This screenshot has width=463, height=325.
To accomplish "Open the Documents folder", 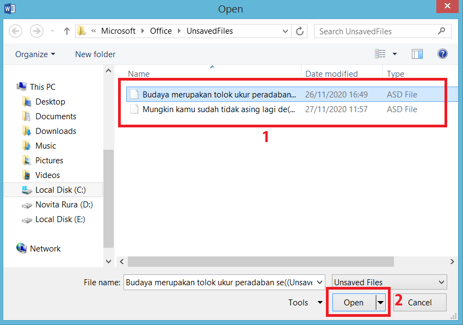I will pos(49,116).
